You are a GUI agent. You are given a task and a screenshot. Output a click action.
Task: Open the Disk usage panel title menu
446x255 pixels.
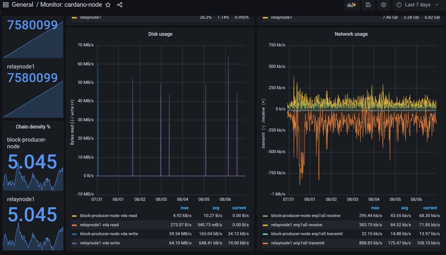coord(160,34)
